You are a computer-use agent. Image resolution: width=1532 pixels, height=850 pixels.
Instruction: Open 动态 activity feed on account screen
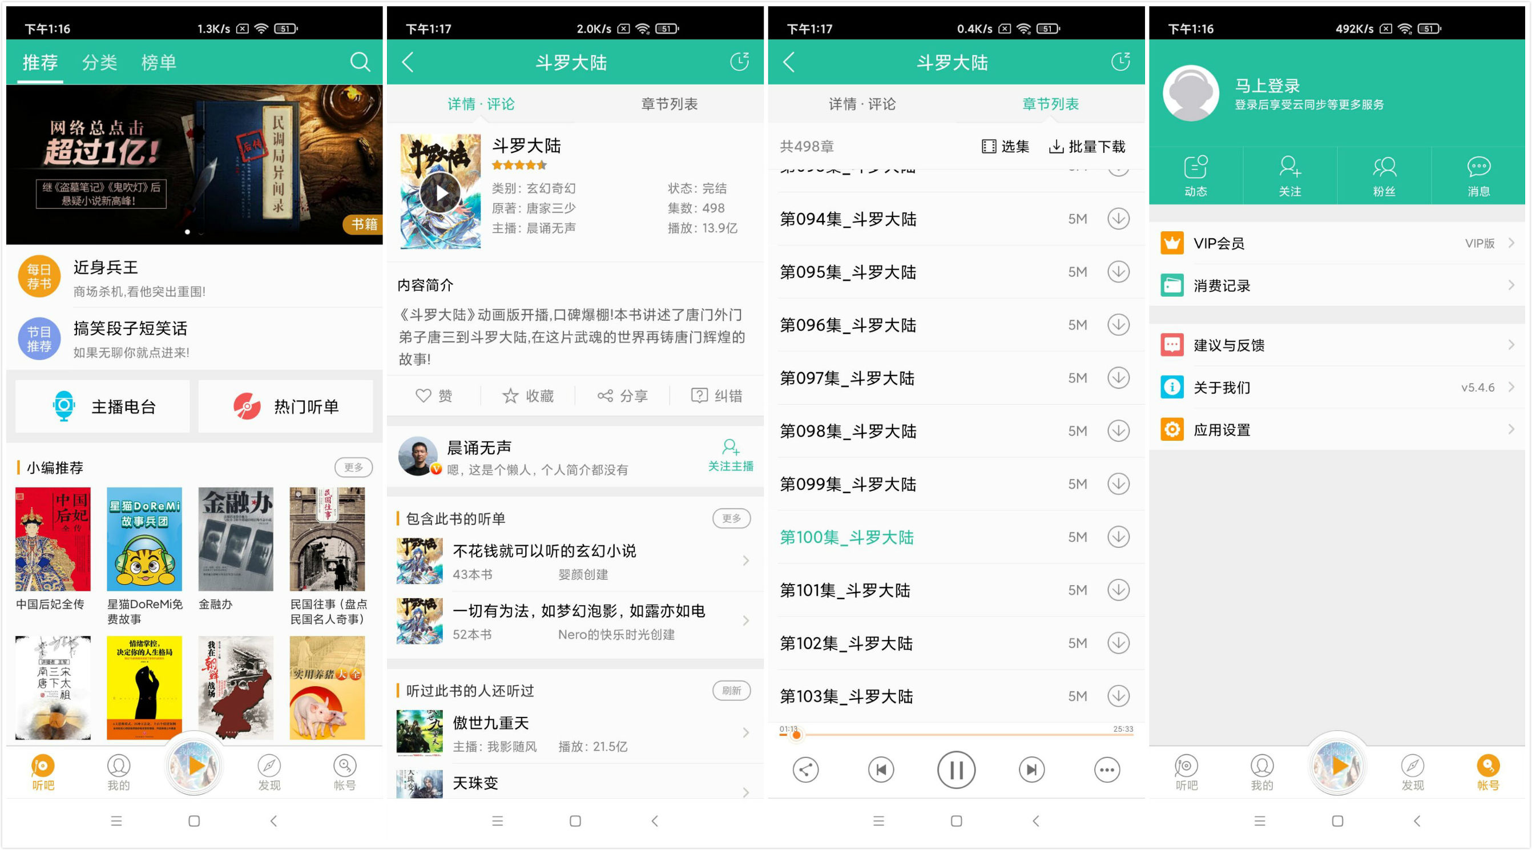[x=1195, y=175]
